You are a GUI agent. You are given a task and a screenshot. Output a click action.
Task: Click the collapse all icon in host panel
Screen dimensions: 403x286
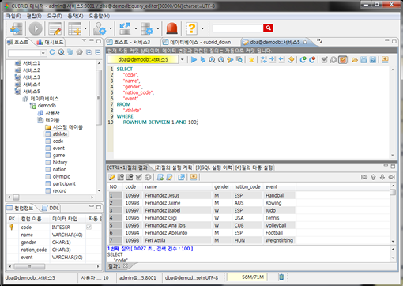pyautogui.click(x=98, y=52)
